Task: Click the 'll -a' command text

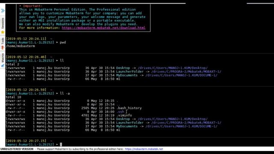Action: pyautogui.click(x=65, y=93)
